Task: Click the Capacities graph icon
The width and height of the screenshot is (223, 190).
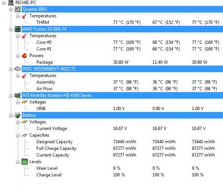Action: [25, 135]
